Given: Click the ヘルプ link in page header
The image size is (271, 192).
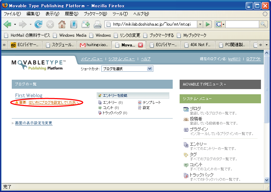Looking at the screenshot, I should 145,59.
